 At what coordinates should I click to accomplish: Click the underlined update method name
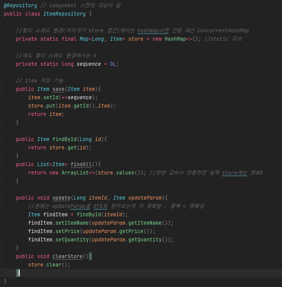pos(61,198)
